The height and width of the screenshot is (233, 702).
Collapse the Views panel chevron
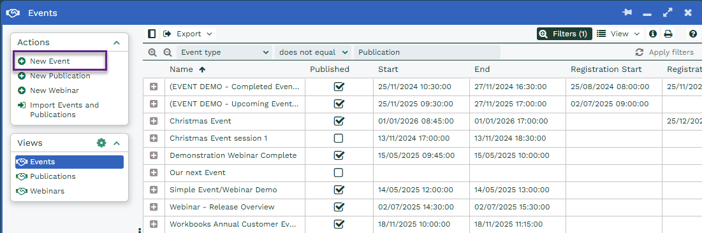coord(117,143)
